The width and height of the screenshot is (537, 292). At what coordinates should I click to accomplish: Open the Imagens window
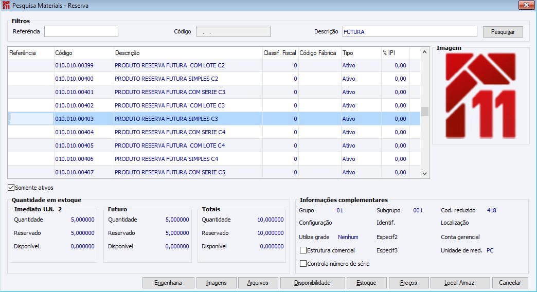217,283
